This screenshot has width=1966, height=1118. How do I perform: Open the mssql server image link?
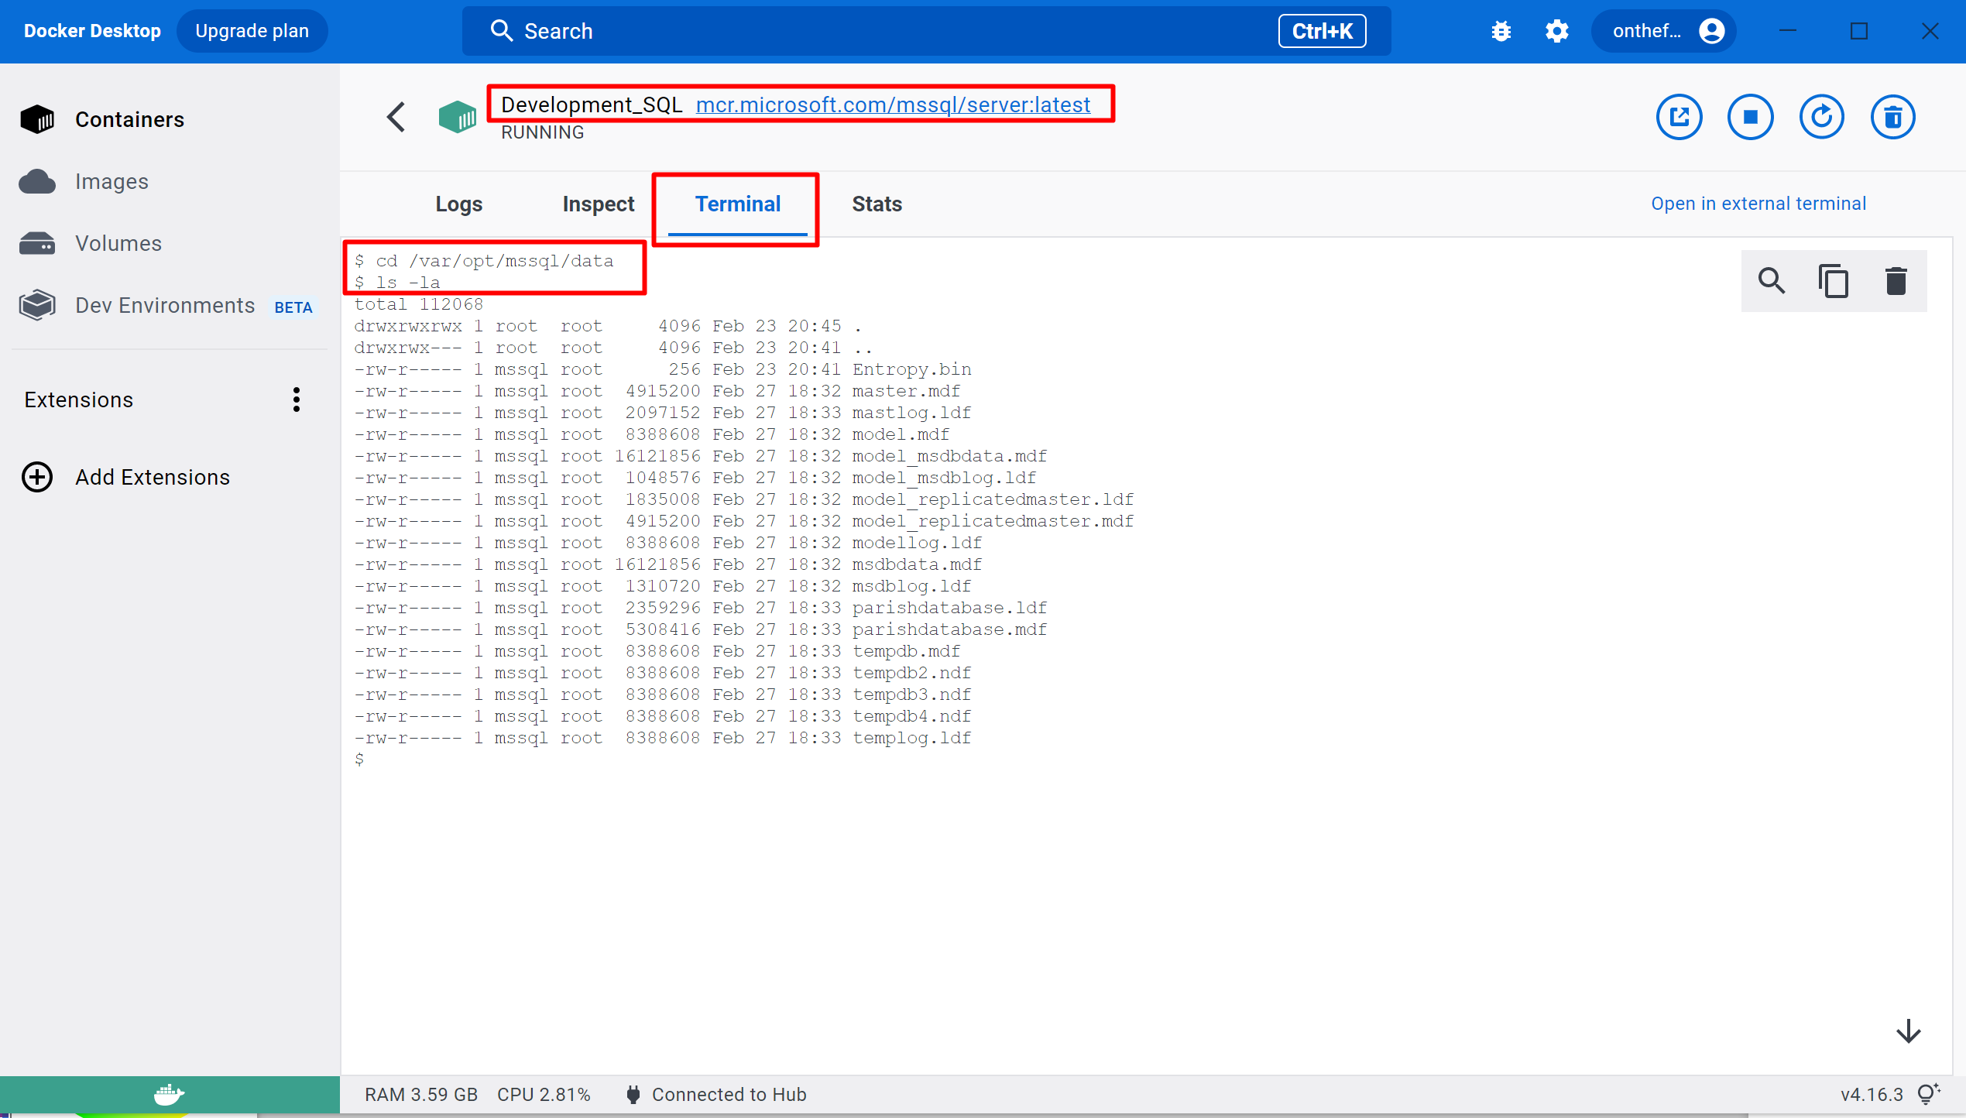click(x=893, y=105)
